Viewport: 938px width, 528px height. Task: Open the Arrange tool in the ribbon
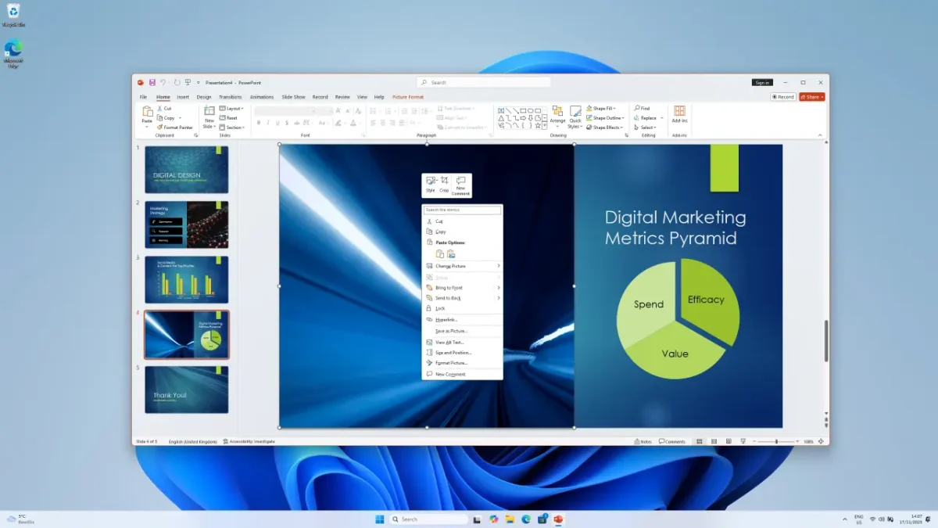click(x=557, y=115)
